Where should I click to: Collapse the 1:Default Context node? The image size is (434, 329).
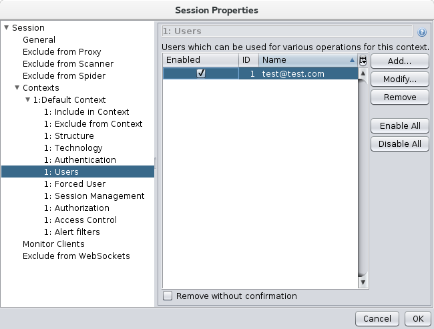[x=28, y=100]
